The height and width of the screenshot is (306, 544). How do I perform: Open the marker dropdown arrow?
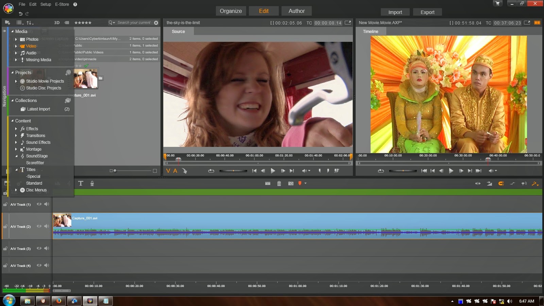(x=306, y=184)
